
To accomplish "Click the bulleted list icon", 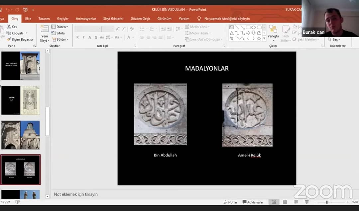I will (x=142, y=29).
